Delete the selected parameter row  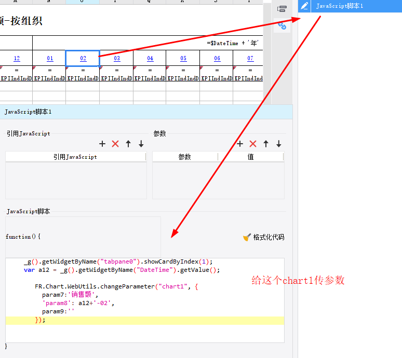pos(253,144)
